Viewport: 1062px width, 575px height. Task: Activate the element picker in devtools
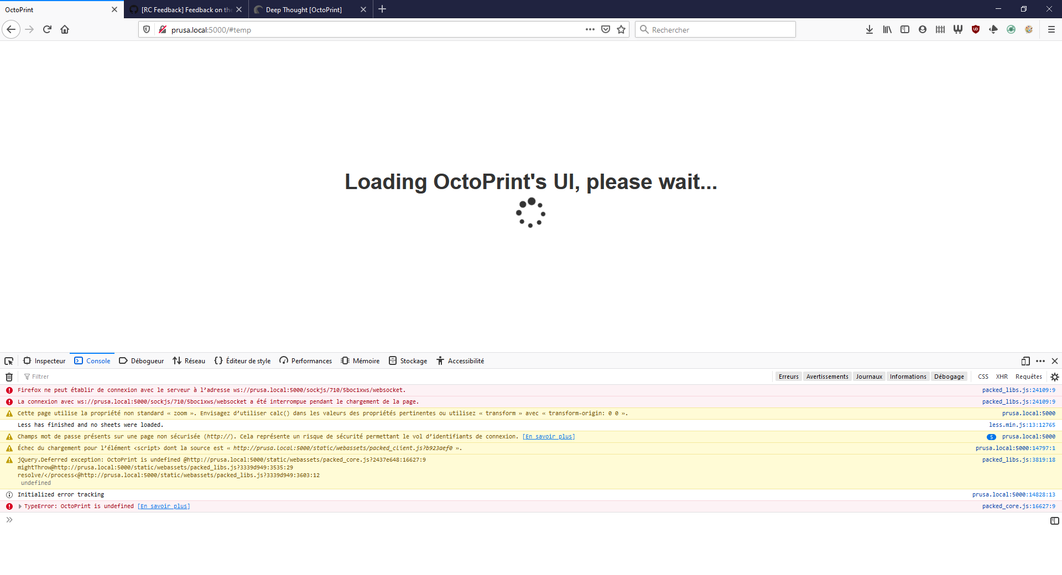9,361
